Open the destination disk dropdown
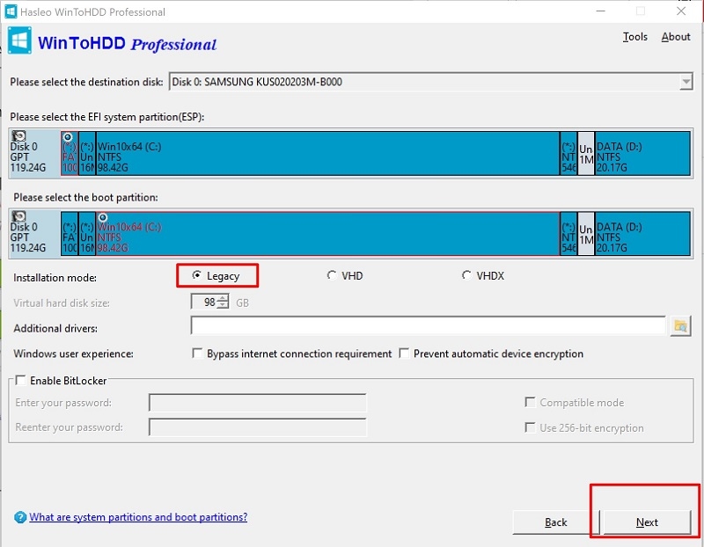Image resolution: width=704 pixels, height=547 pixels. pyautogui.click(x=686, y=82)
